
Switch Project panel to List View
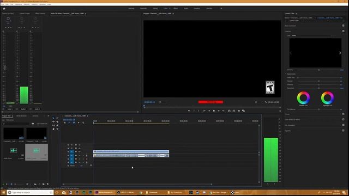pos(7,184)
